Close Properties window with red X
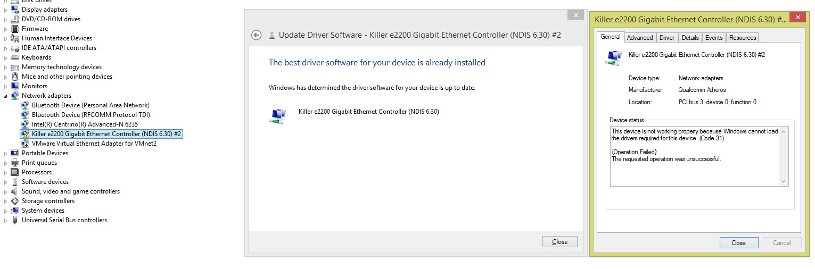This screenshot has height=269, width=815. pos(797,18)
